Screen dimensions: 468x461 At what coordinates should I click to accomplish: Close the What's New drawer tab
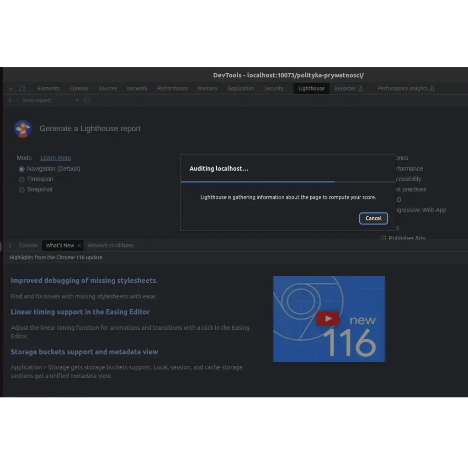click(x=79, y=246)
